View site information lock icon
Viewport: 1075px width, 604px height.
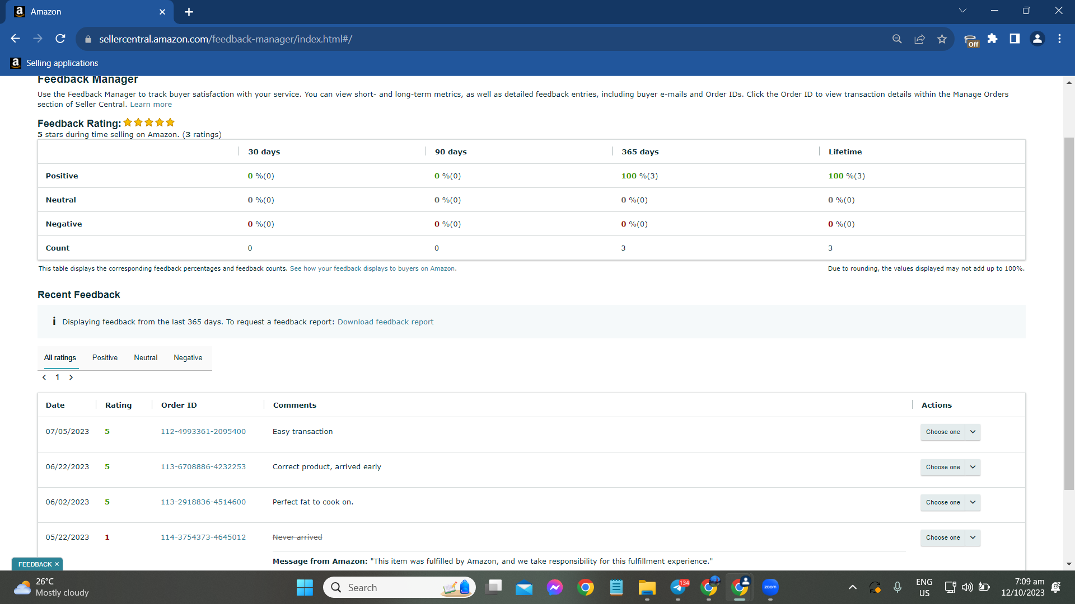(87, 39)
